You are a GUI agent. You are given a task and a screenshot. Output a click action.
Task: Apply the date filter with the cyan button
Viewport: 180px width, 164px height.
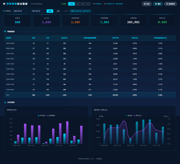tap(50, 11)
